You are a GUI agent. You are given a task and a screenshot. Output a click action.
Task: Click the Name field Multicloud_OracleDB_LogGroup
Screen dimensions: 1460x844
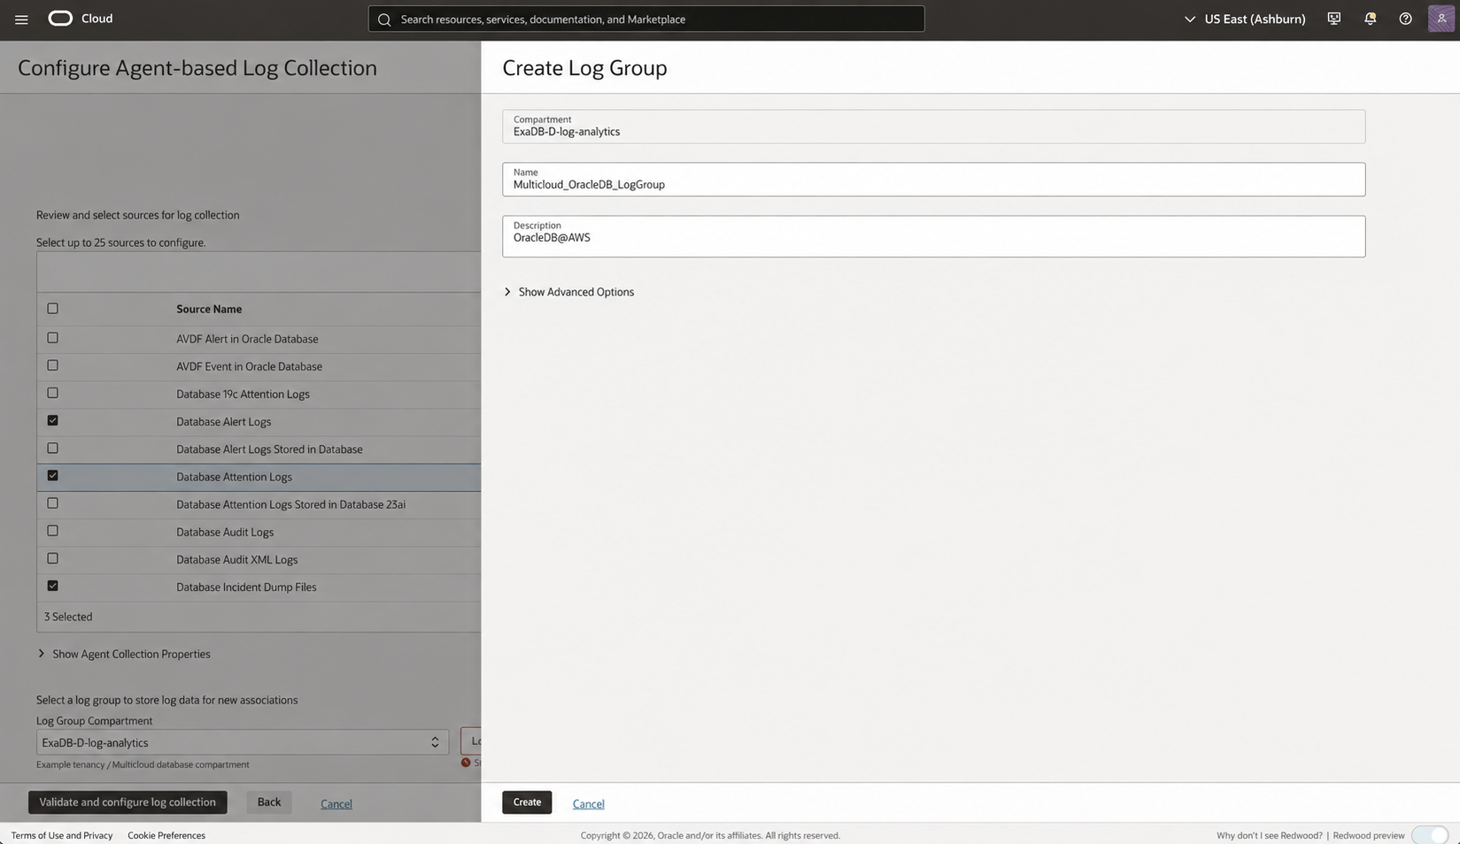point(933,180)
